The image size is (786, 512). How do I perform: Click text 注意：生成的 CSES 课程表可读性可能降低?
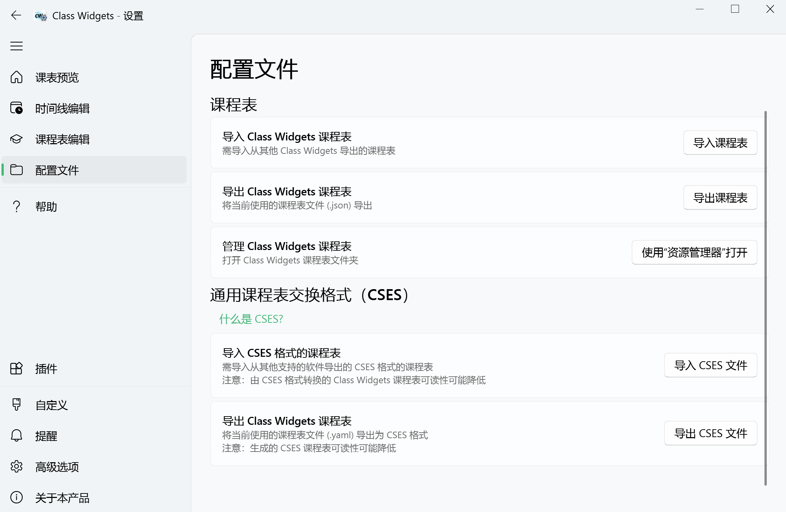pyautogui.click(x=309, y=448)
